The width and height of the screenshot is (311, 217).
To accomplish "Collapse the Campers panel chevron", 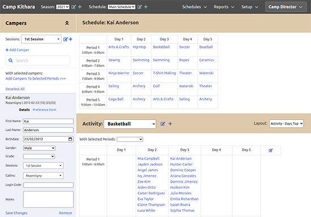I will tap(67, 23).
